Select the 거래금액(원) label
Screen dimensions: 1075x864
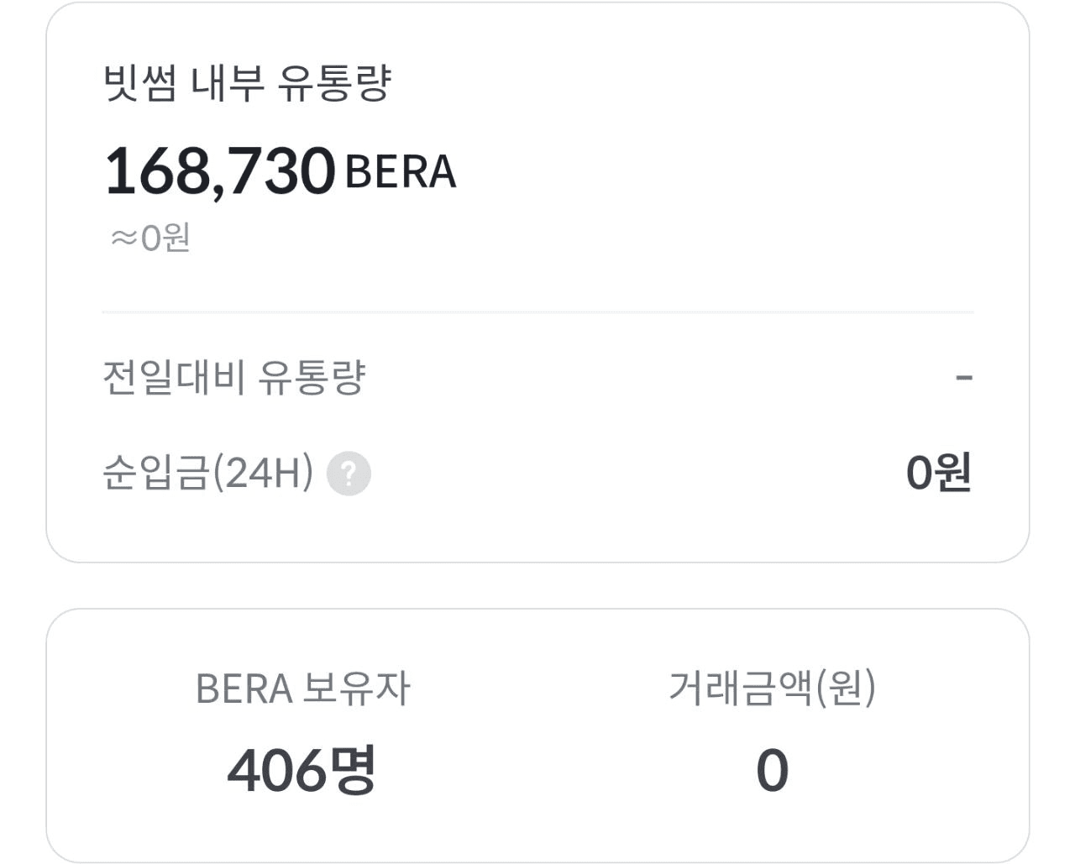(x=772, y=688)
